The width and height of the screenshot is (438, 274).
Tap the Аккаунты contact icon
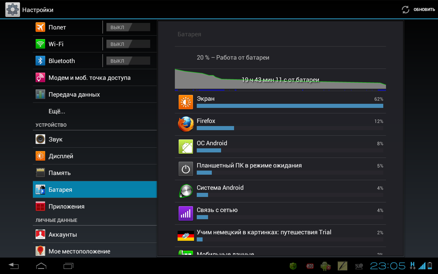(40, 234)
